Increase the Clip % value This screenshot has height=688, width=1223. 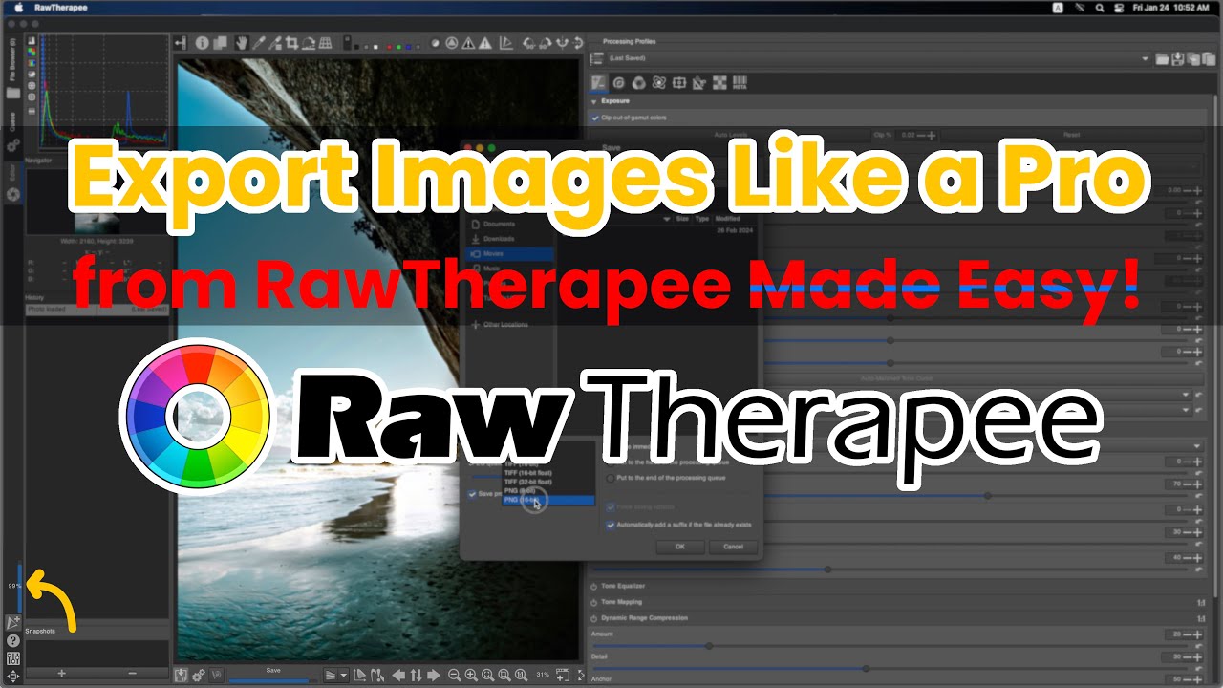click(933, 136)
